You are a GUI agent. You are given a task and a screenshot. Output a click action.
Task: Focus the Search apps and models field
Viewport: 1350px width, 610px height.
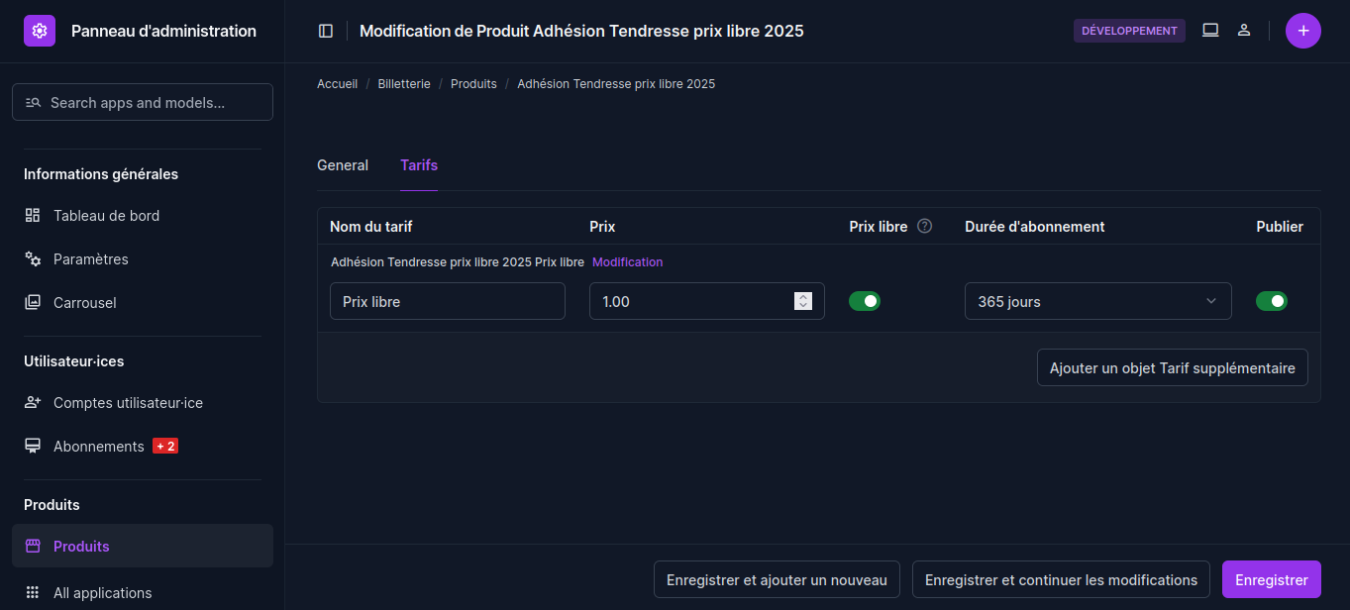(143, 102)
